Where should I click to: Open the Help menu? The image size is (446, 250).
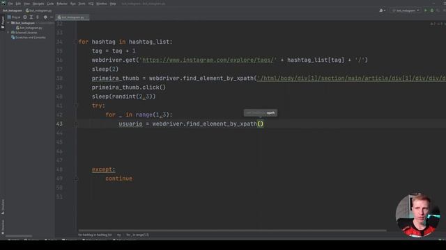[x=113, y=3]
